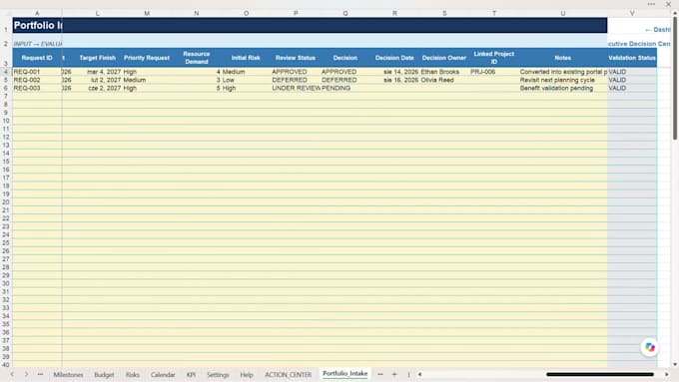679x382 pixels.
Task: Click the Linked Project ID header cell
Action: click(x=494, y=58)
